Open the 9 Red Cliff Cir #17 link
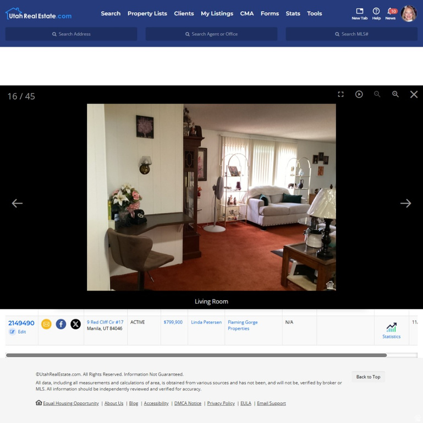This screenshot has width=423, height=423. tap(105, 322)
